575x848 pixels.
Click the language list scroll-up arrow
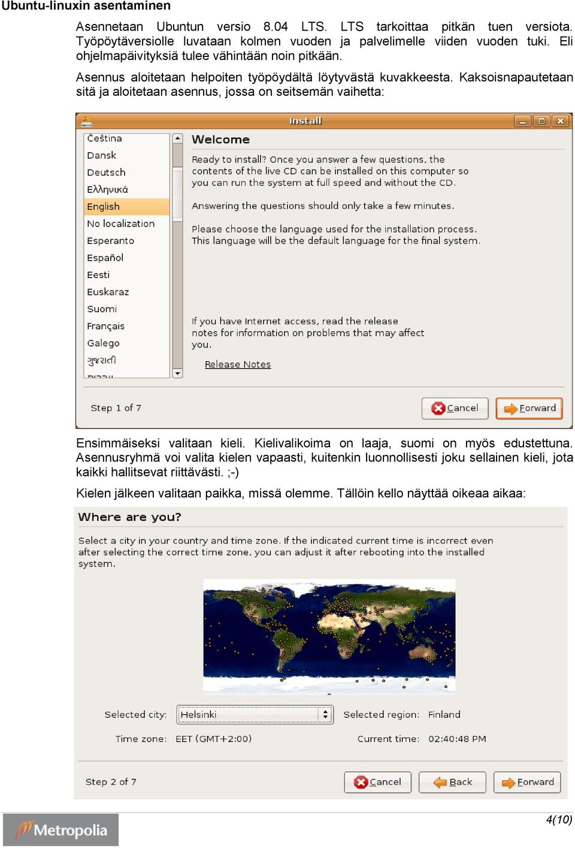click(177, 138)
